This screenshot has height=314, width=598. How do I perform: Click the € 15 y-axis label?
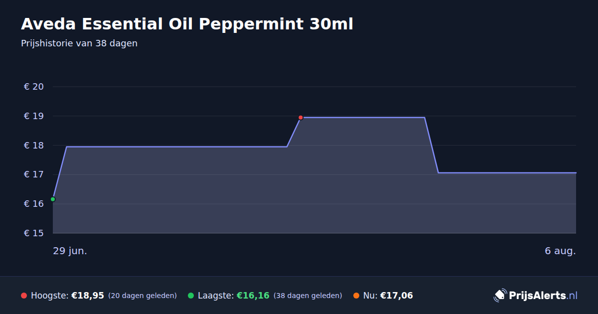34,233
